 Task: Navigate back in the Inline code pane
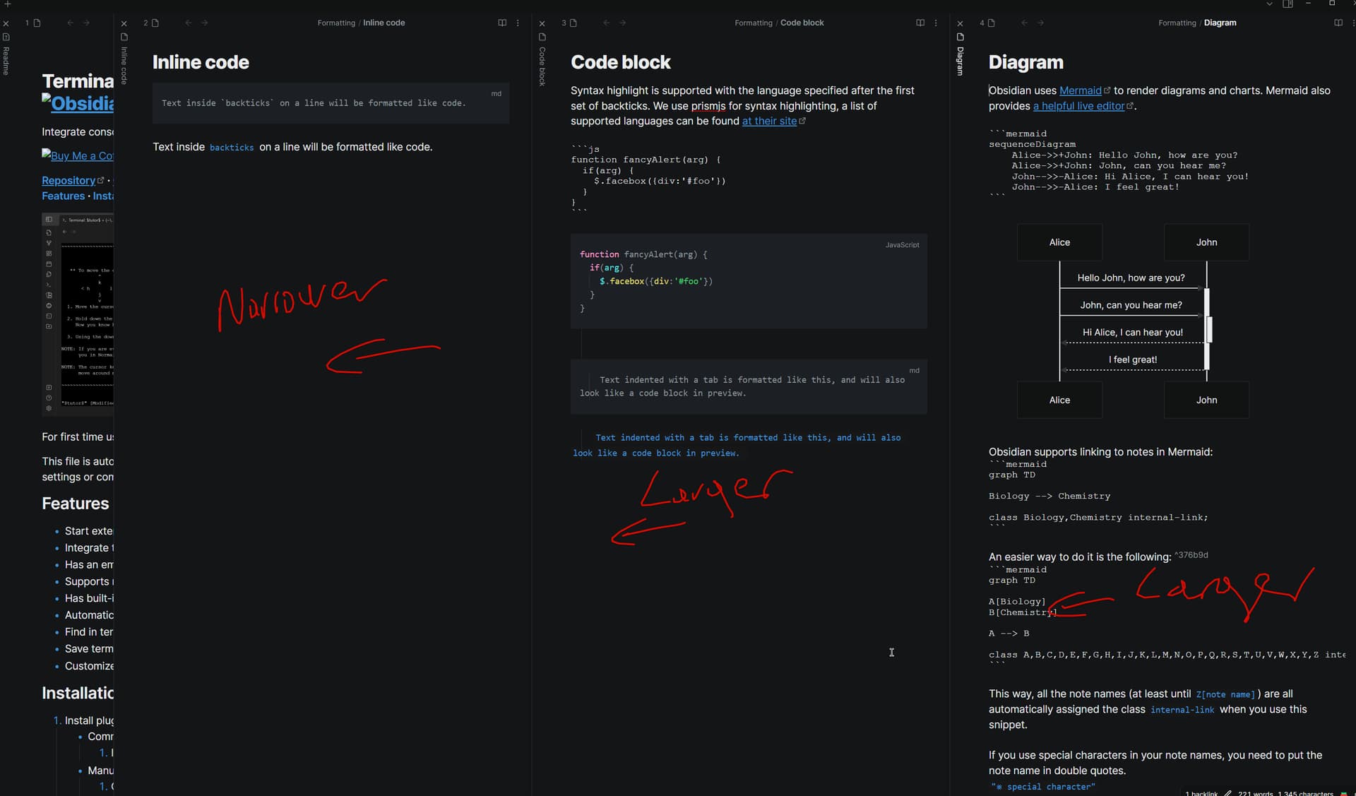coord(189,23)
